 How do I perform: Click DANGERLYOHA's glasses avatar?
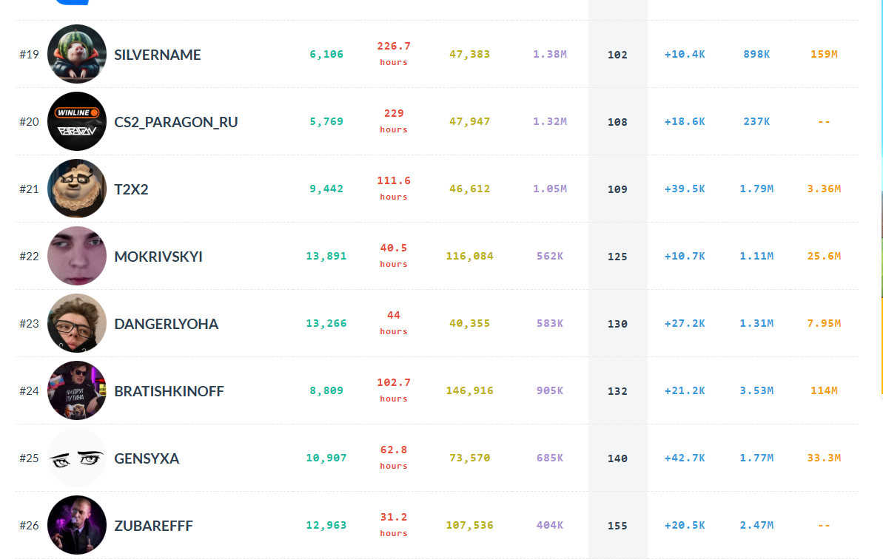pyautogui.click(x=76, y=323)
